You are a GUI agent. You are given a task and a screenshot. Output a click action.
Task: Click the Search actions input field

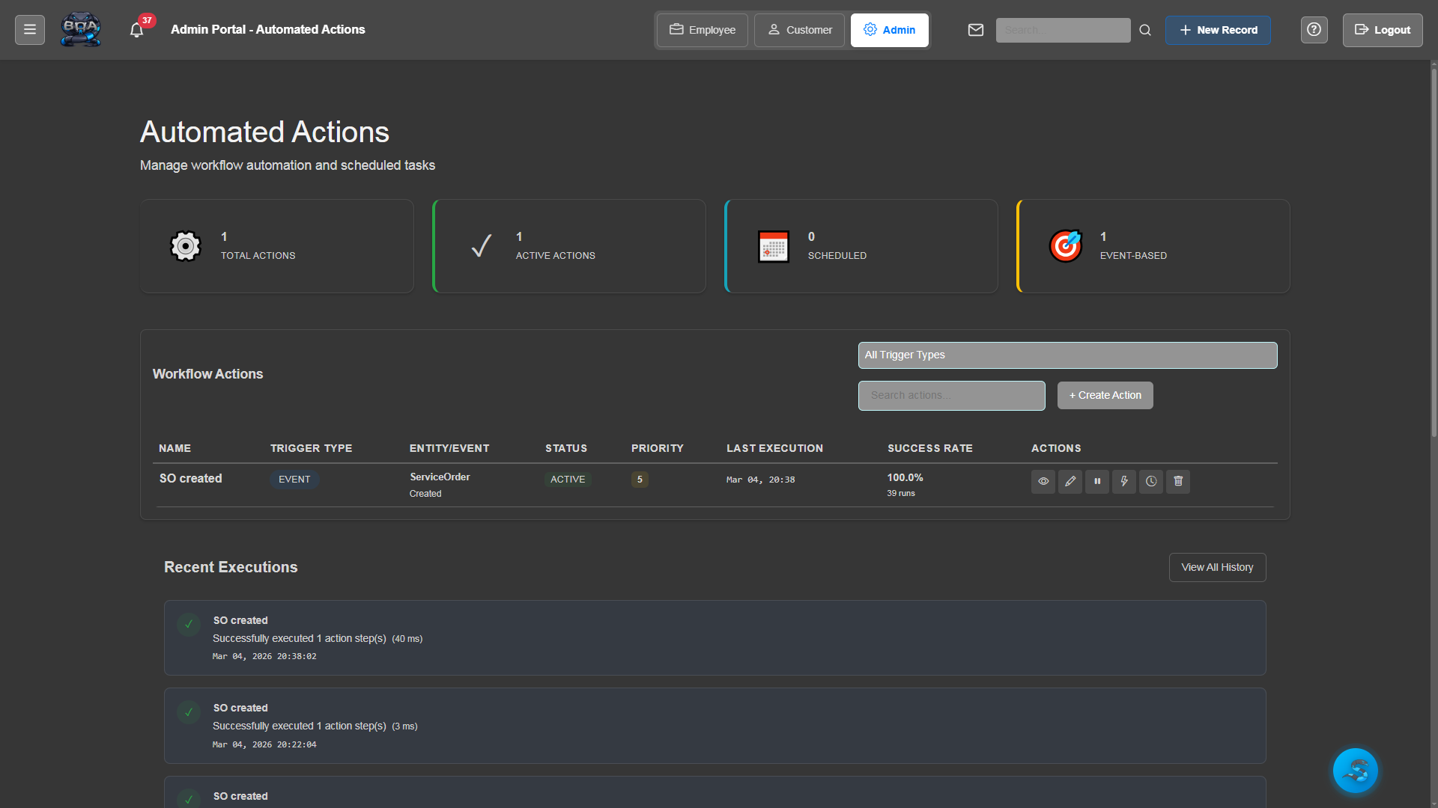[951, 395]
